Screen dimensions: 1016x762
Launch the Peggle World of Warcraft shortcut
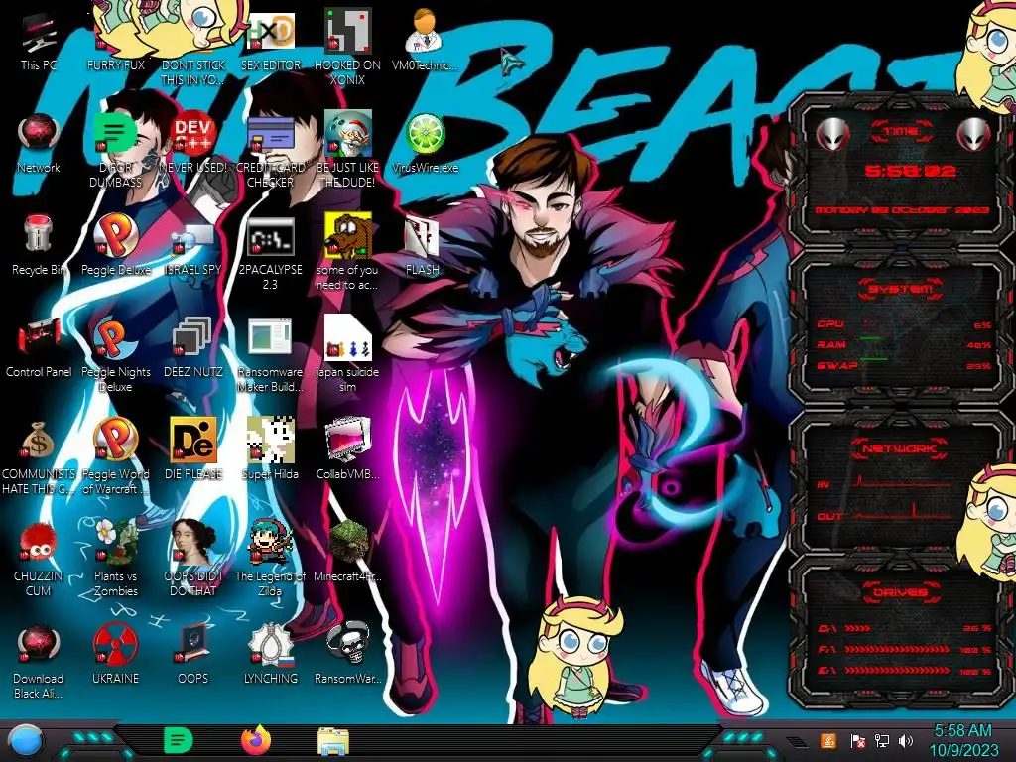point(115,456)
